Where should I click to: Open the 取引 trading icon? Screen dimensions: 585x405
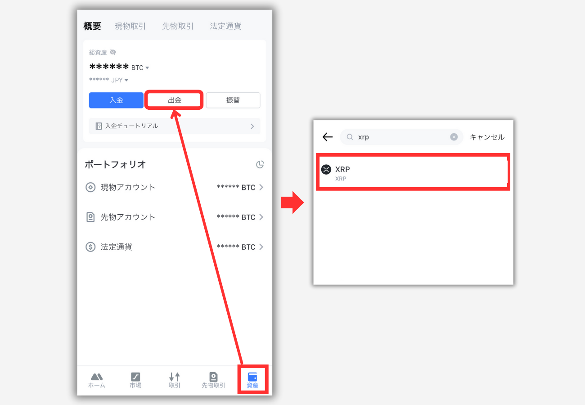[175, 380]
